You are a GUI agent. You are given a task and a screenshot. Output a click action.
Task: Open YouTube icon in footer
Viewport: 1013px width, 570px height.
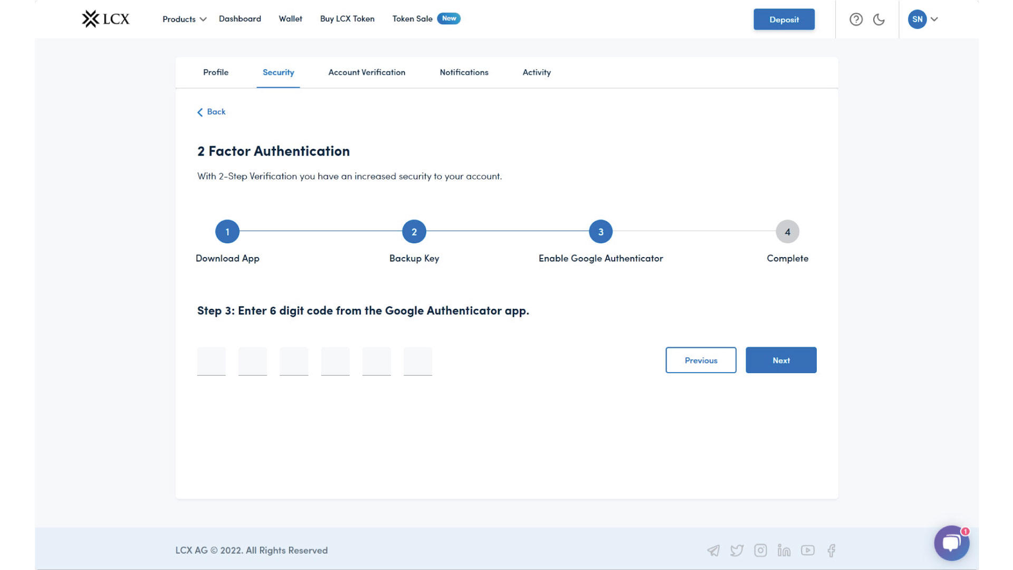point(807,550)
